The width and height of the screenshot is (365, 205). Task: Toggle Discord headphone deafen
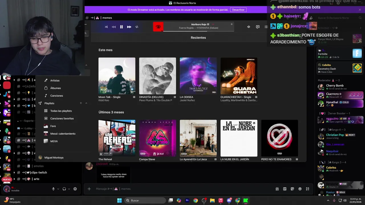[64, 189]
